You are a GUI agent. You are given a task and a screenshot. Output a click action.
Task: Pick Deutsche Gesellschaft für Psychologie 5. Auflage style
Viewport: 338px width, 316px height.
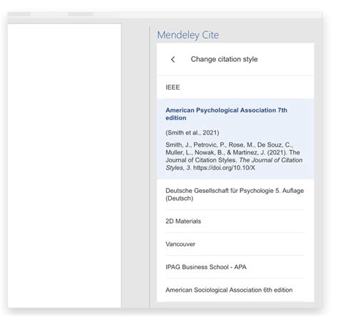click(x=235, y=194)
